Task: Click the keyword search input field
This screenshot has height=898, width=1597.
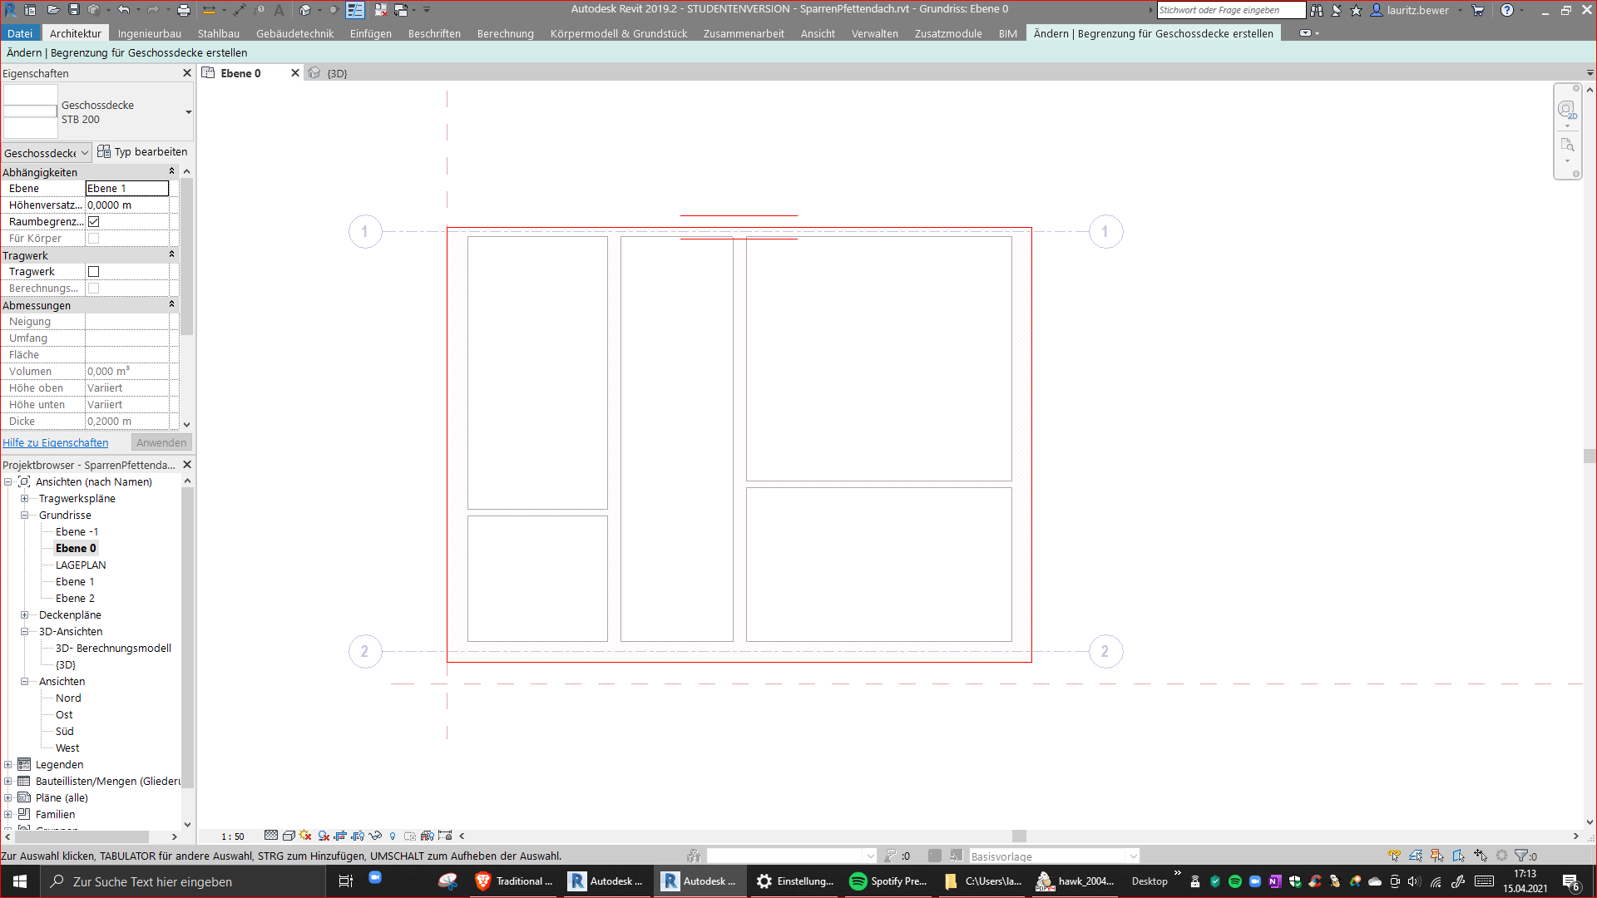Action: [1231, 10]
